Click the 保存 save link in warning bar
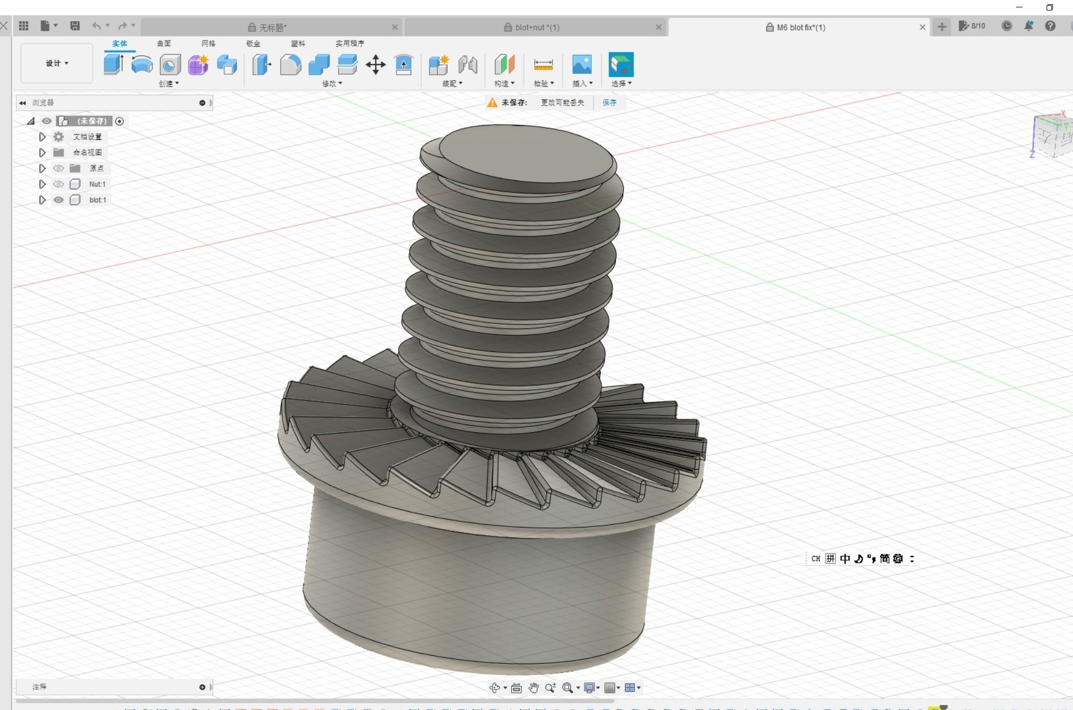This screenshot has height=710, width=1073. tap(609, 103)
